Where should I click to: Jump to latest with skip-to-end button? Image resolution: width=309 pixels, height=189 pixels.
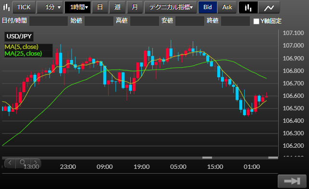292,181
